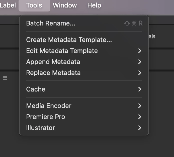This screenshot has width=174, height=157.
Task: Choose Media Encoder from Tools menu
Action: (49, 106)
